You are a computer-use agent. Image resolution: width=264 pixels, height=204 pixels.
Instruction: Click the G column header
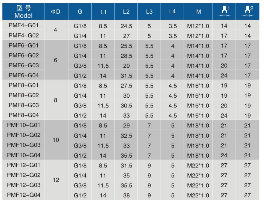pos(80,11)
